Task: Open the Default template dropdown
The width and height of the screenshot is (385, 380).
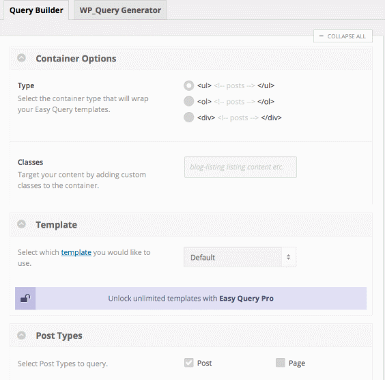Action: pos(240,257)
